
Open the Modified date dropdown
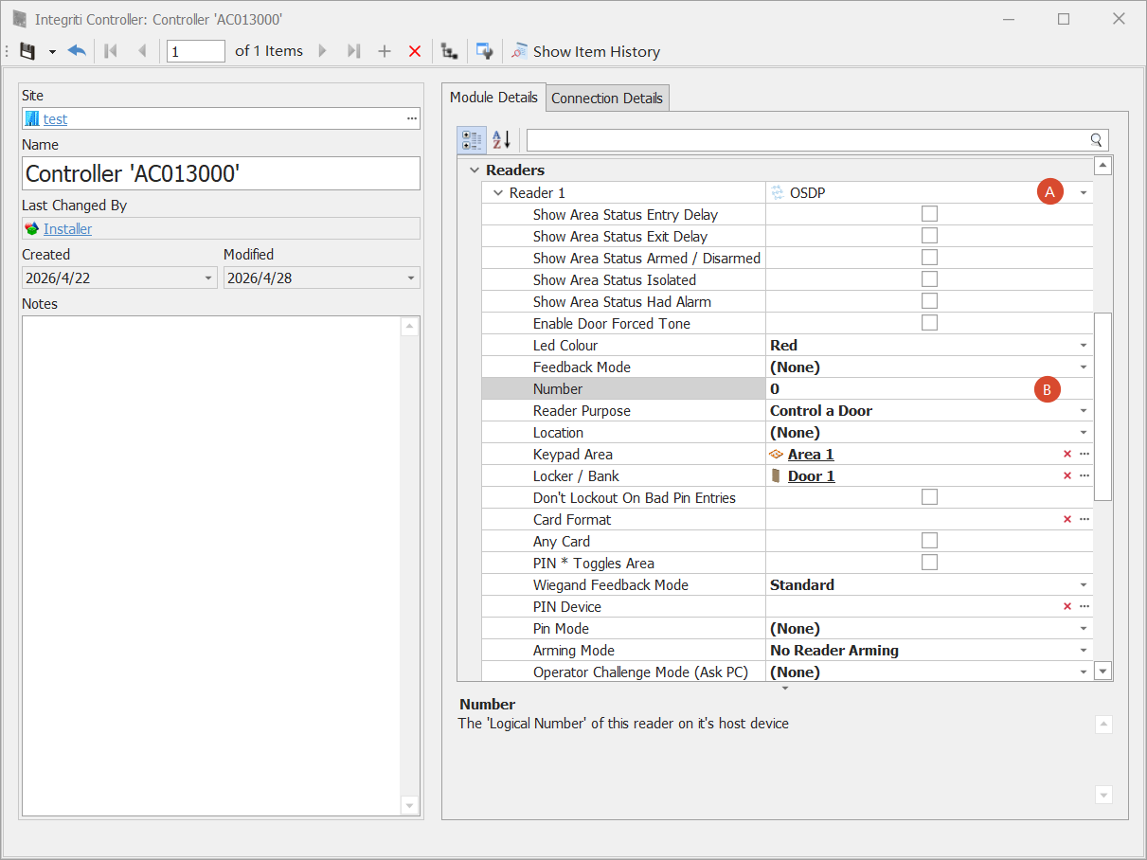point(411,278)
